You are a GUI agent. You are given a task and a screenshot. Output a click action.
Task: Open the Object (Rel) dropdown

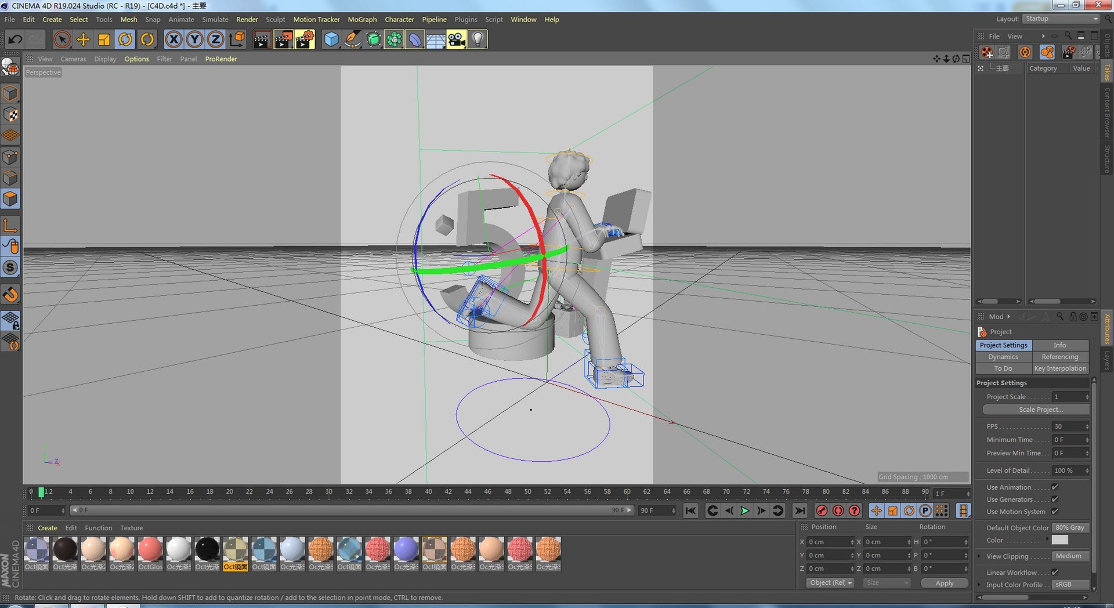click(x=831, y=583)
